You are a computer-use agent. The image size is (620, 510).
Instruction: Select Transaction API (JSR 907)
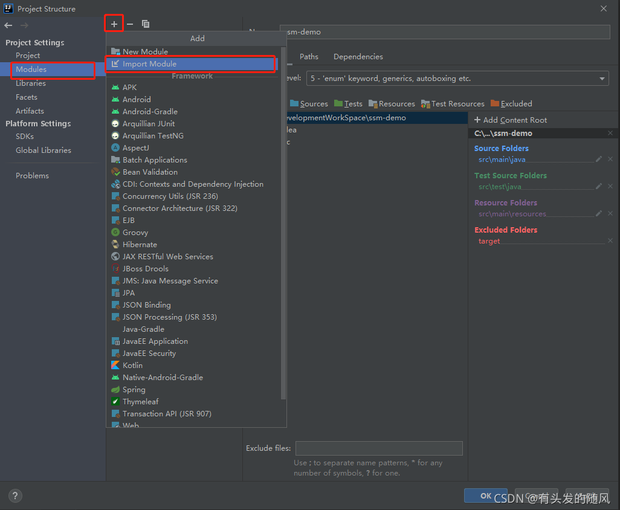click(x=194, y=414)
